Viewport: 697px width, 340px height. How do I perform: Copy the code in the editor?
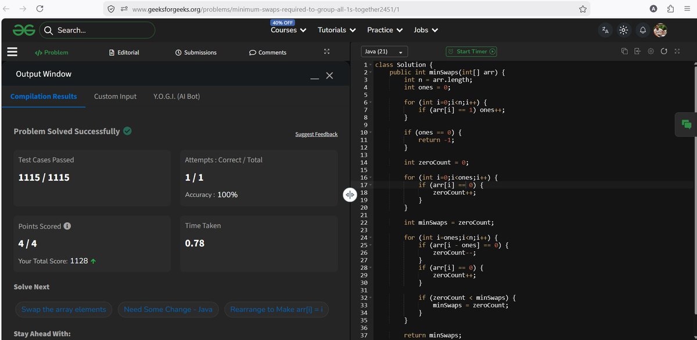624,51
